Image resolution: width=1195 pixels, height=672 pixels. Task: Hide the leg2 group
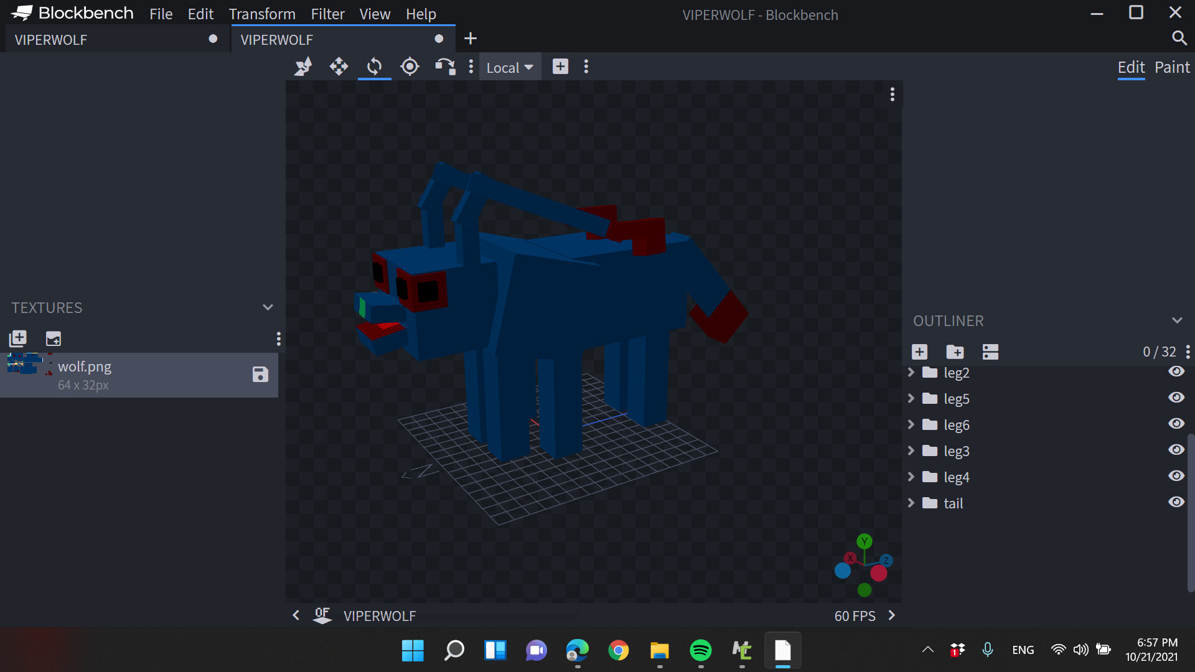1176,371
